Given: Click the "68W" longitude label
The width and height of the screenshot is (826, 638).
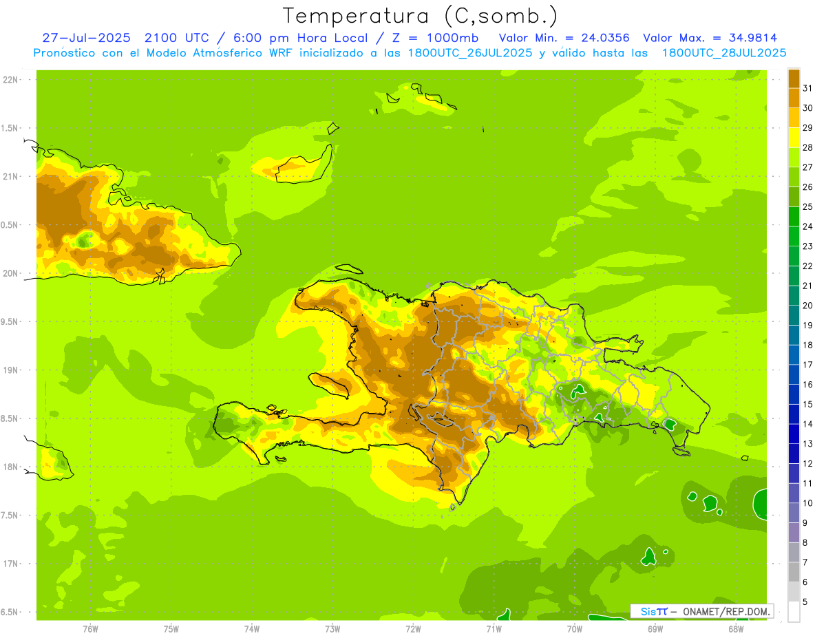Looking at the screenshot, I should 736,628.
